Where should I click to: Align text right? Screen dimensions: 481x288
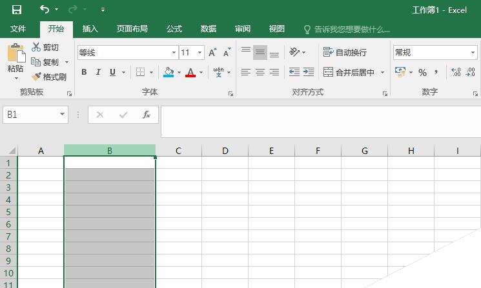click(274, 72)
